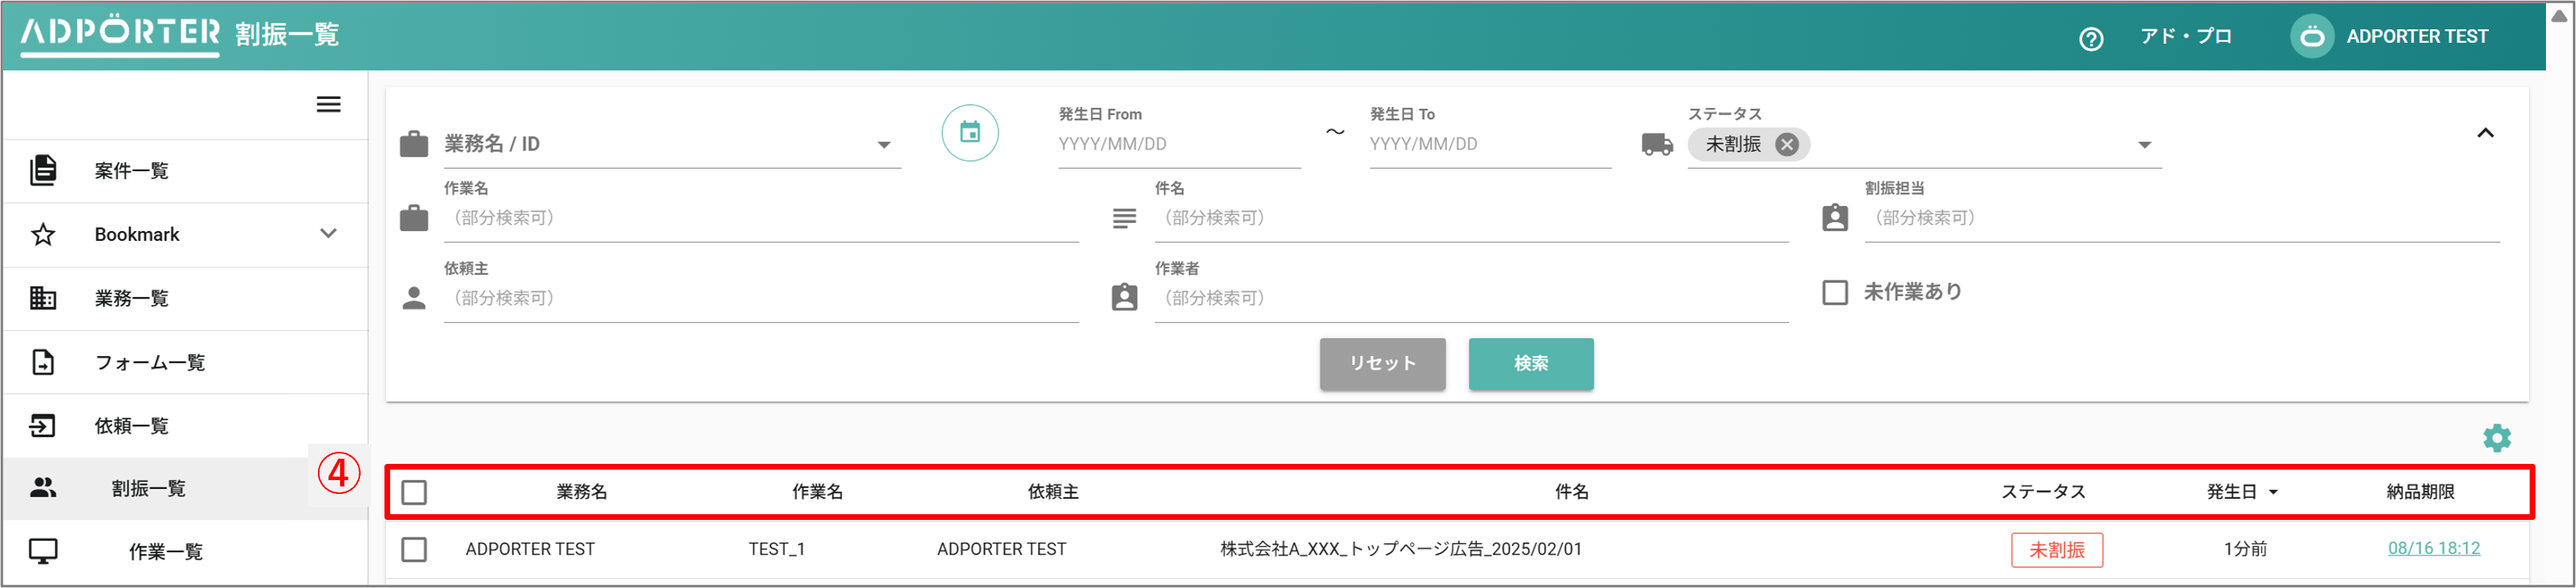Check the TEST_1 row checkbox
This screenshot has width=2576, height=588.
click(414, 550)
